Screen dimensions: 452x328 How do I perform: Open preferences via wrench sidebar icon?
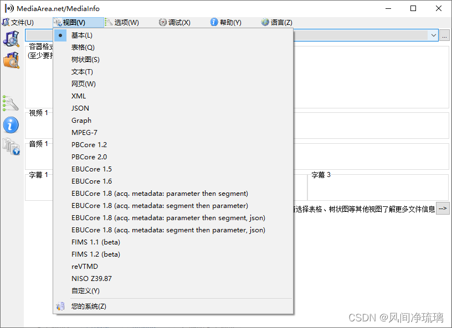11,103
